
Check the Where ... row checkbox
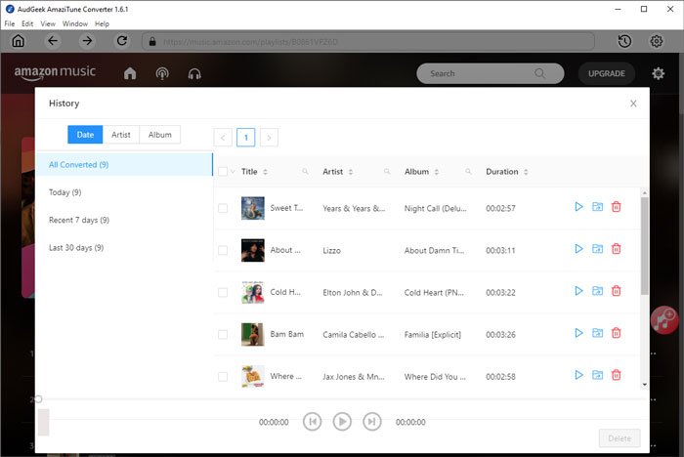click(223, 376)
